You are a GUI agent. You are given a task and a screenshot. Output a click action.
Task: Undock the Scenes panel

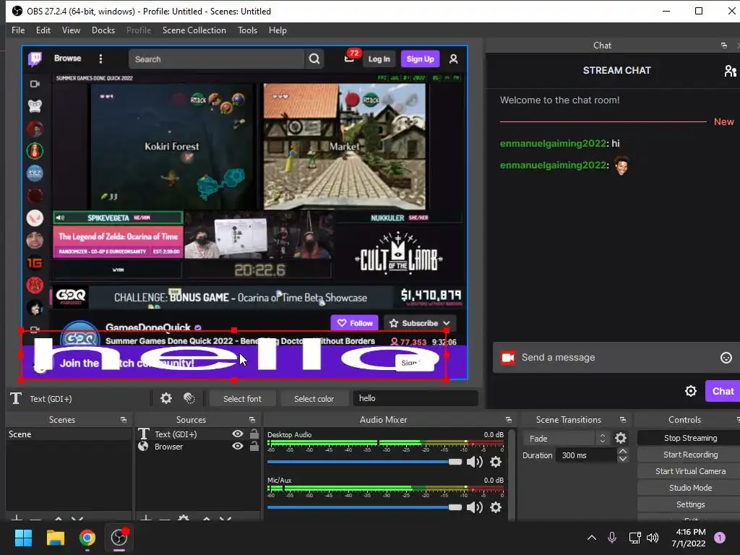click(x=124, y=420)
